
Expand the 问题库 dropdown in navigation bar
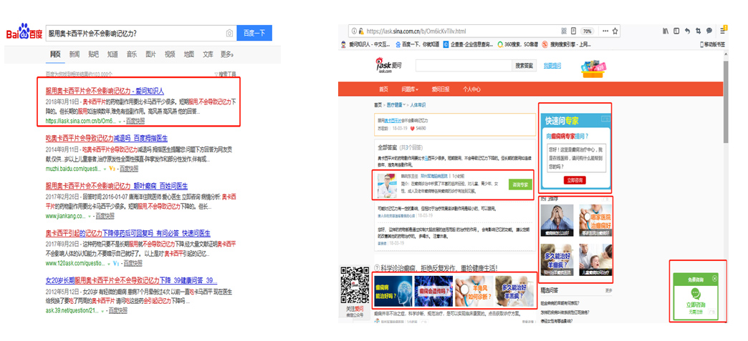(x=409, y=89)
